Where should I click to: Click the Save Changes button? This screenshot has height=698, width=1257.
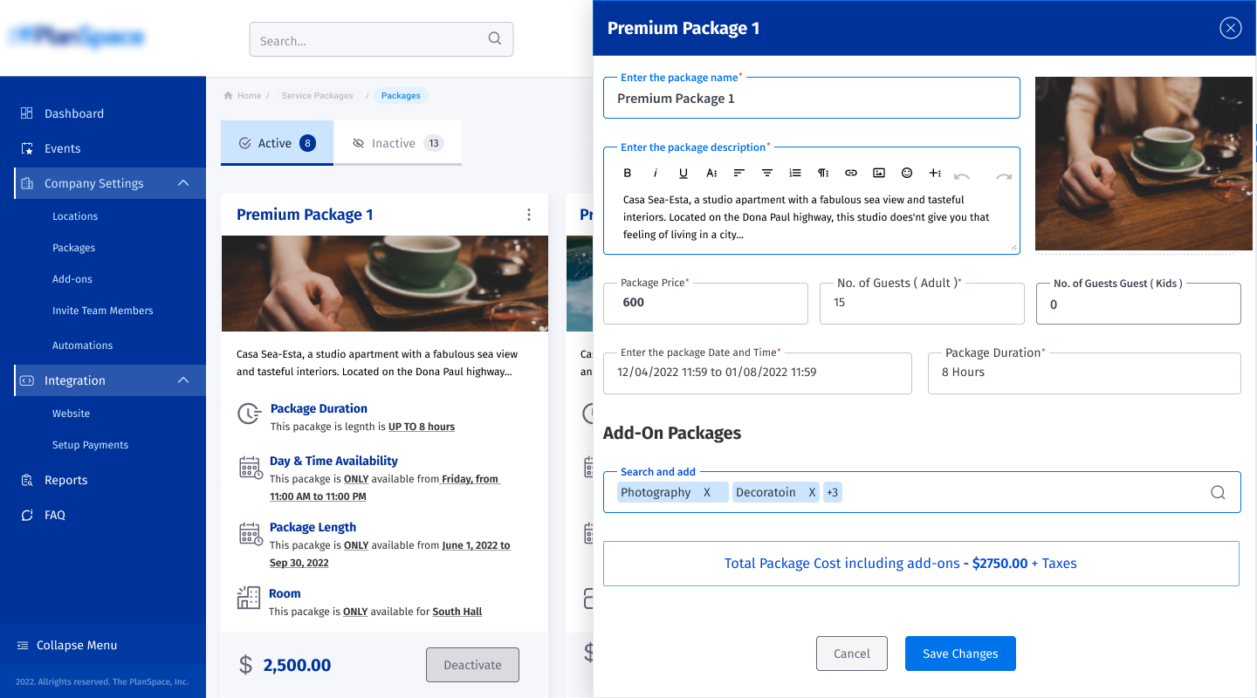959,654
